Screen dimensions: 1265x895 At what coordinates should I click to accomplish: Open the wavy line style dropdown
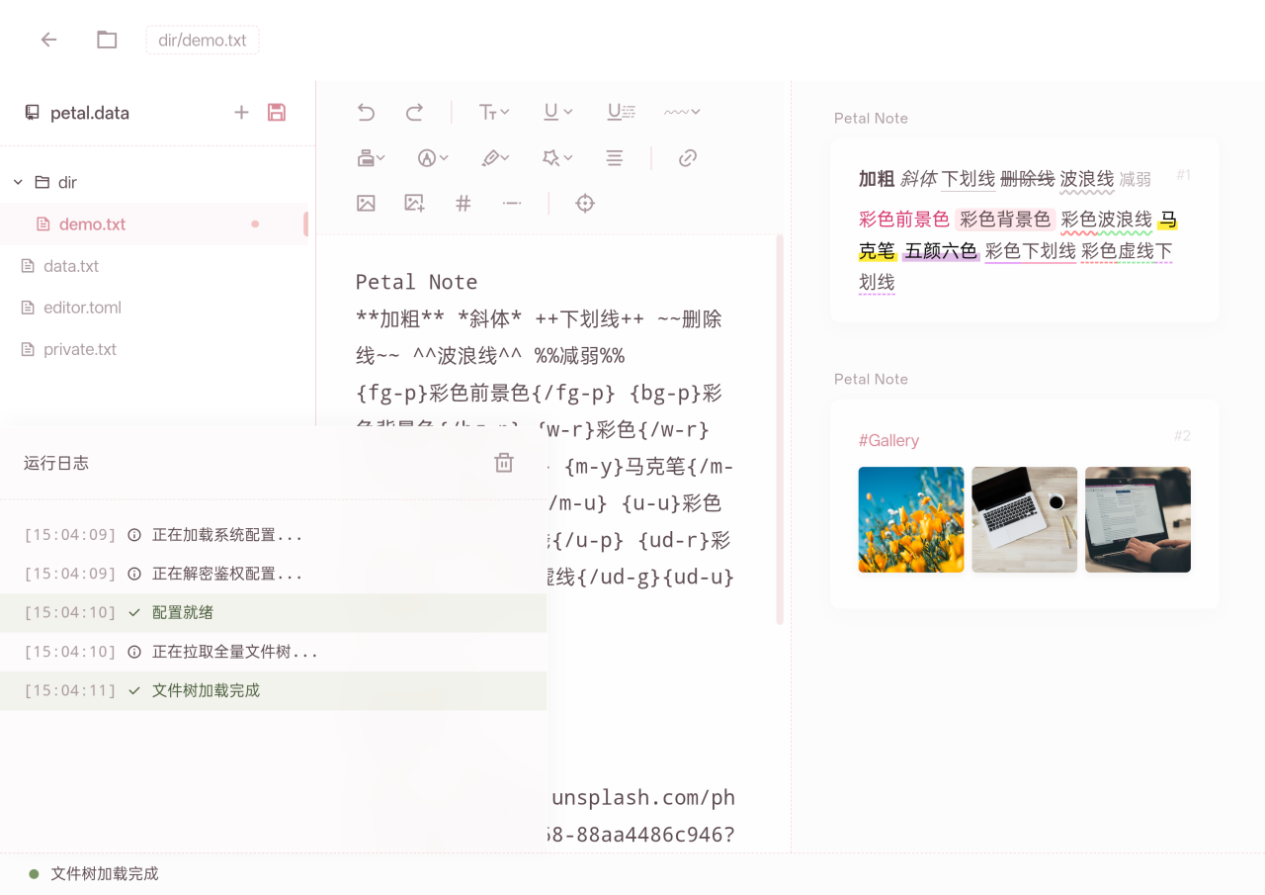681,112
